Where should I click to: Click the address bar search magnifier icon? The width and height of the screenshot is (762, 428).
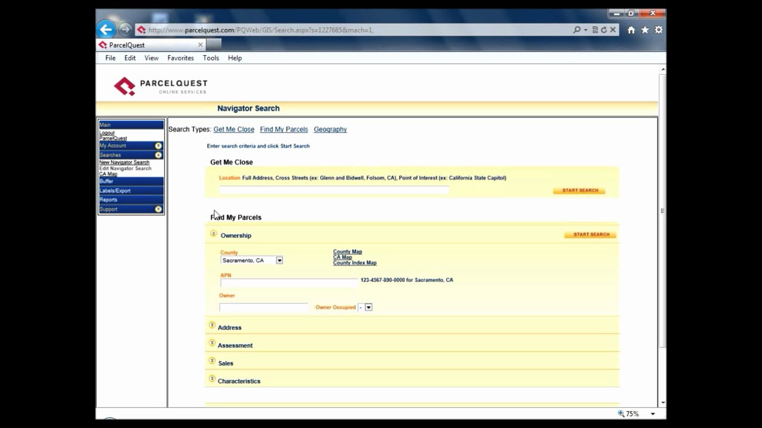(576, 30)
